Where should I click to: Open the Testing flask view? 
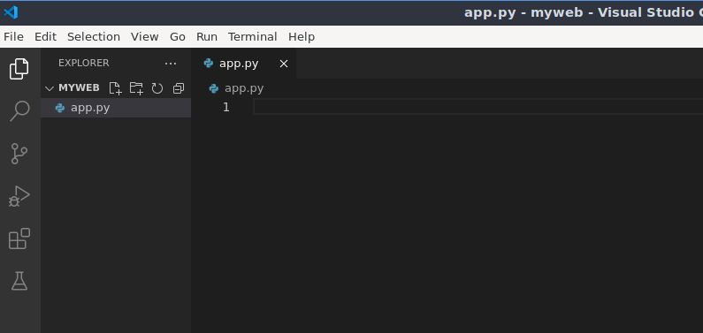coord(19,281)
